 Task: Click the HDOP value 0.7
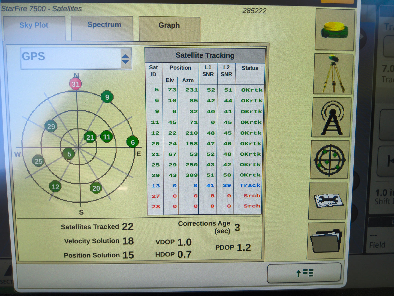click(185, 254)
